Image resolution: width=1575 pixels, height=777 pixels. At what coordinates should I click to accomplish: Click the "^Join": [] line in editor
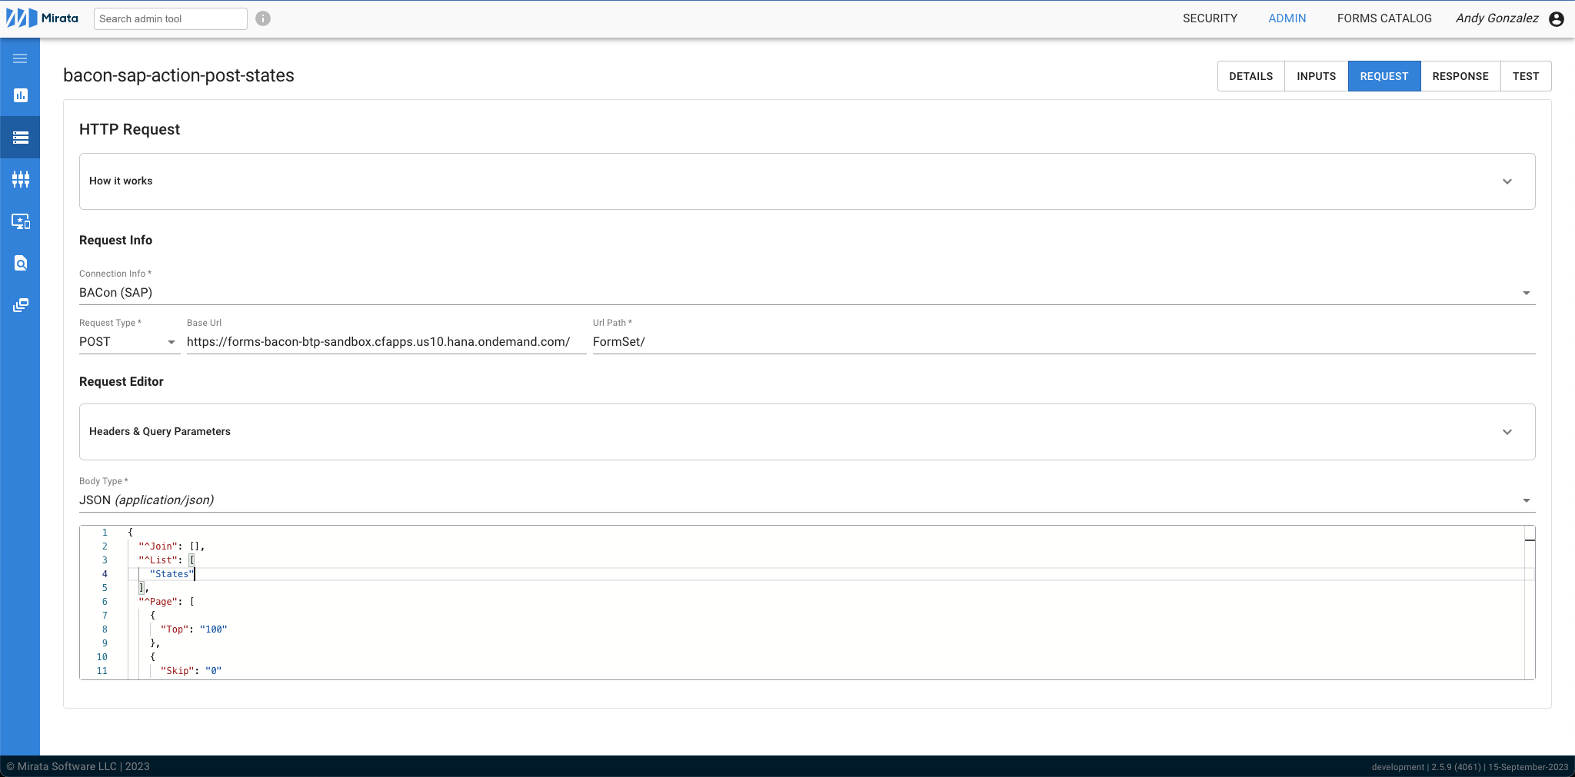[x=171, y=546]
